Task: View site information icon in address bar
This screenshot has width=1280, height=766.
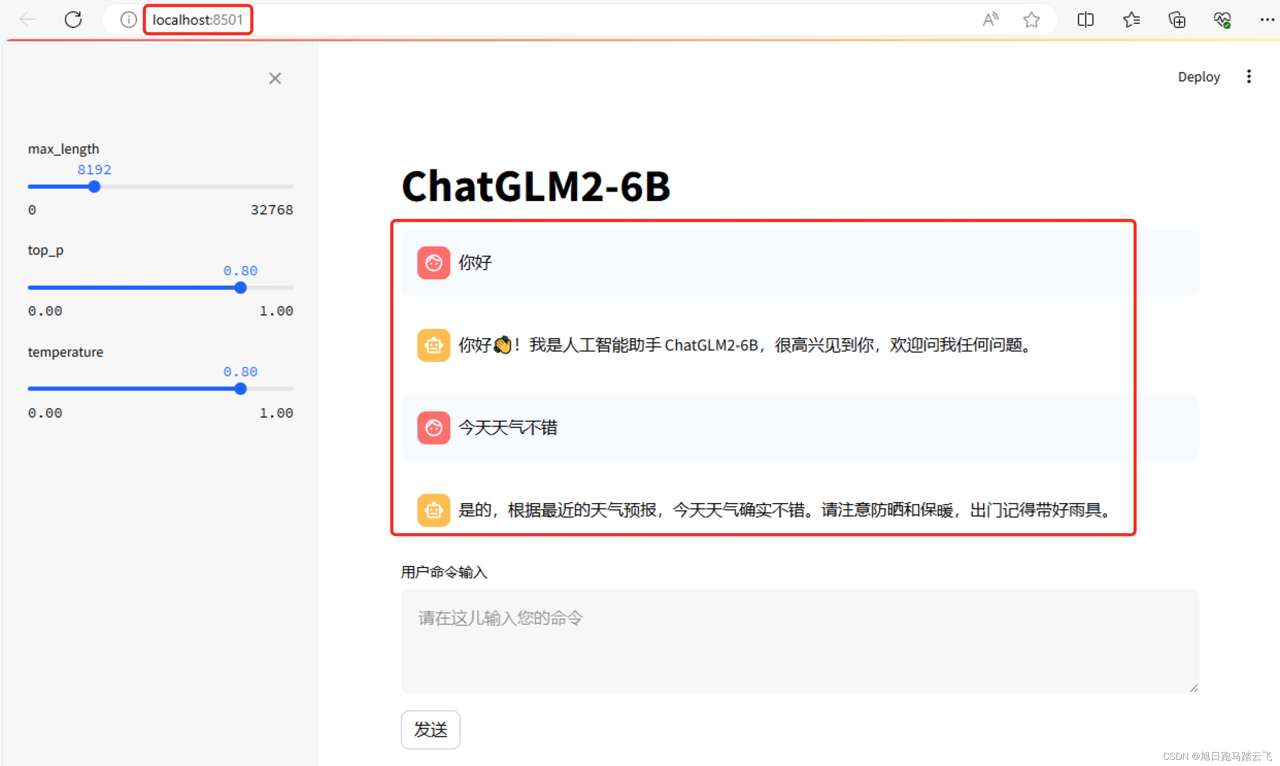Action: (x=128, y=20)
